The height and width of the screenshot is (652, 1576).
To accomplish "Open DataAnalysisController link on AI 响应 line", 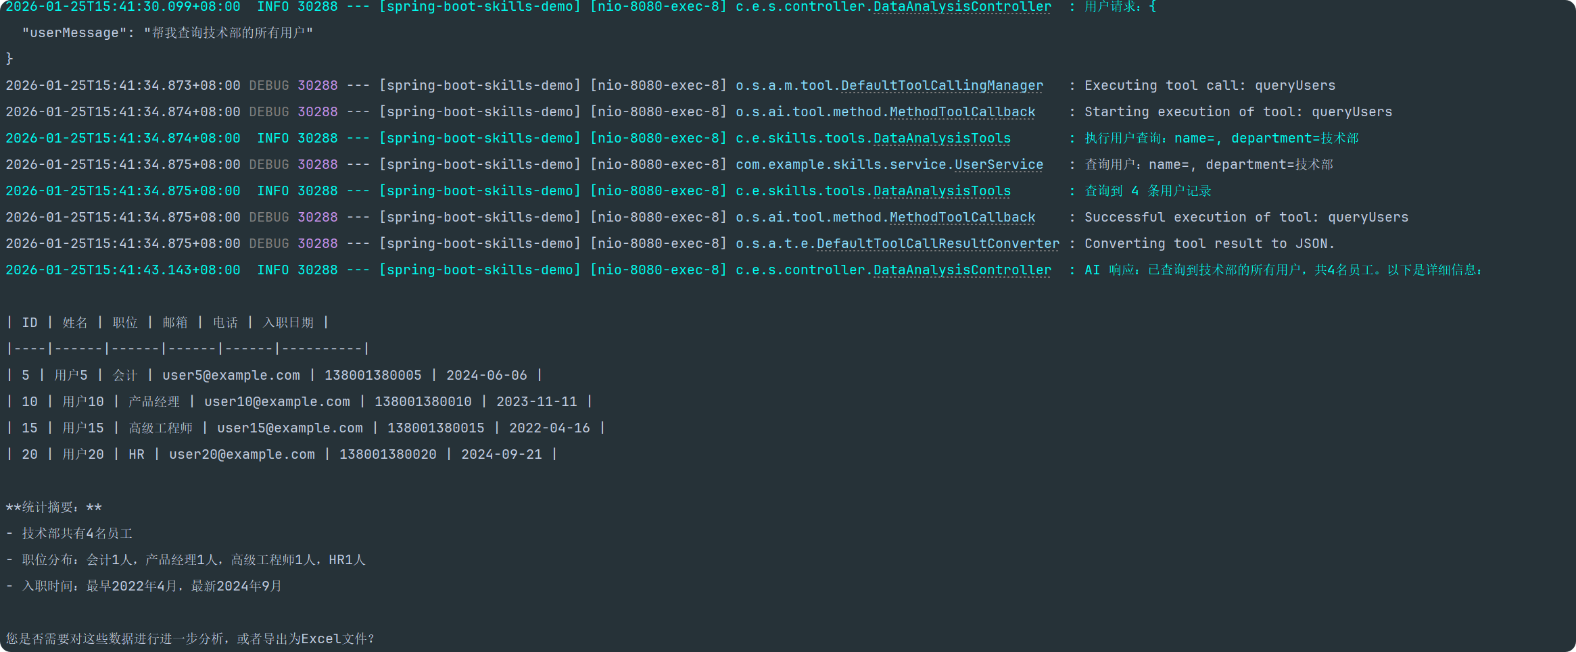I will pyautogui.click(x=962, y=270).
